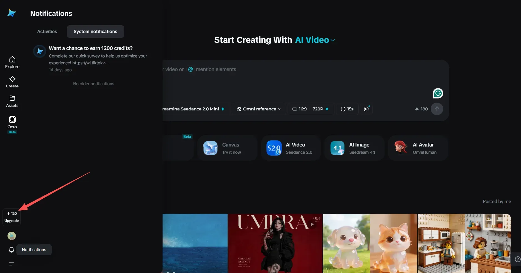
Task: Click the AI Video Seedance icon
Action: pyautogui.click(x=274, y=148)
